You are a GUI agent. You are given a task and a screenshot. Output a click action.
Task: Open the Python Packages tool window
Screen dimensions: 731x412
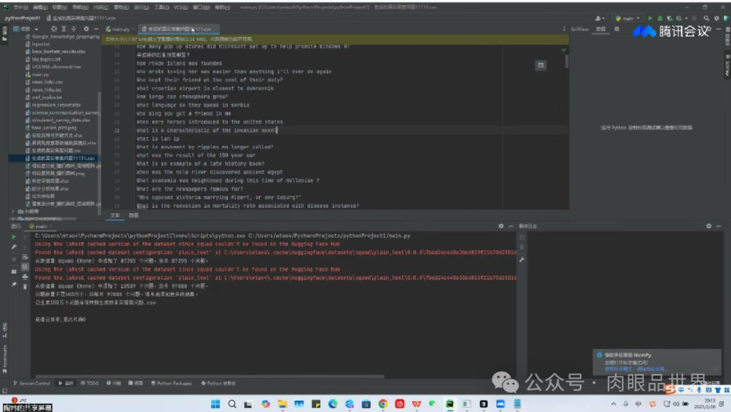tap(171, 383)
